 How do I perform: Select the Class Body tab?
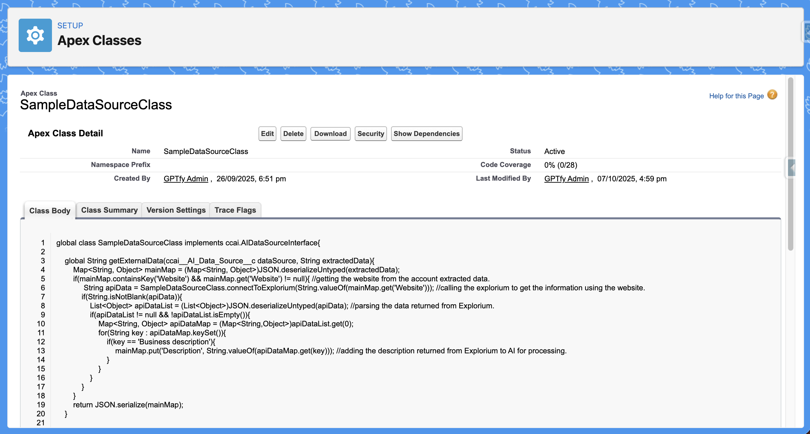pyautogui.click(x=50, y=211)
